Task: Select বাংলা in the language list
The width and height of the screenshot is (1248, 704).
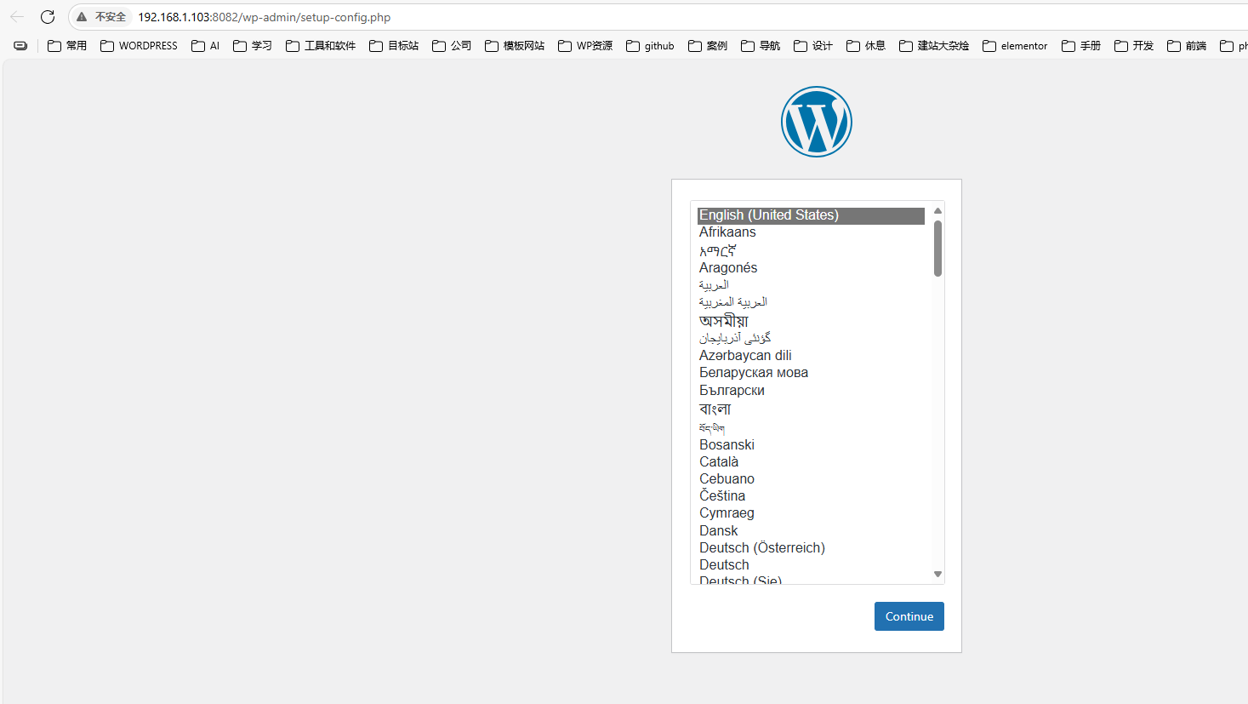Action: (x=811, y=409)
